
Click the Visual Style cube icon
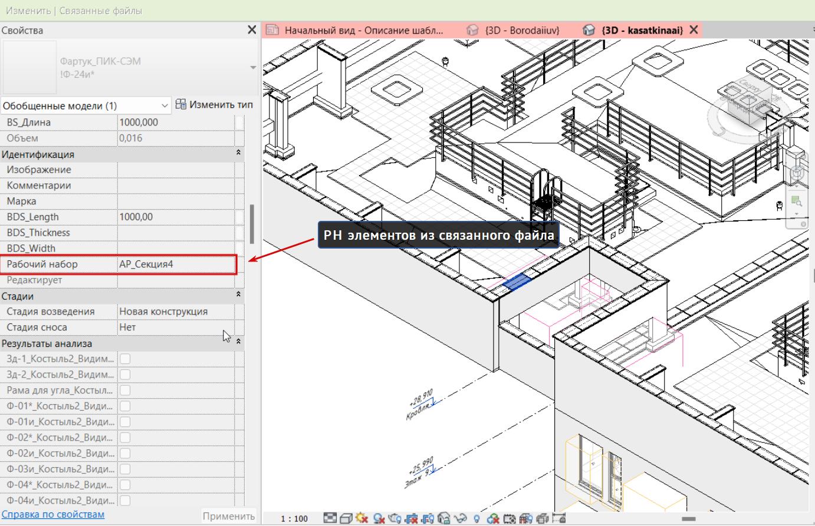346,518
